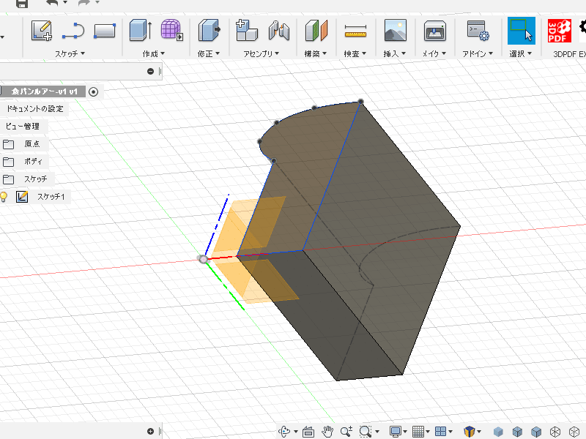
Task: Click the origin point in the viewport
Action: coord(203,259)
